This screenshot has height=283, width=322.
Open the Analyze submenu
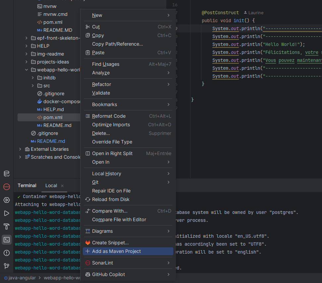tap(128, 73)
